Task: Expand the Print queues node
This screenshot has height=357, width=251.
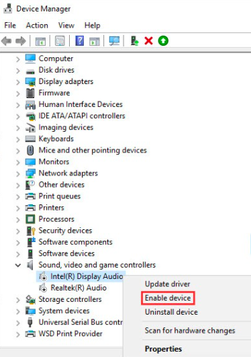Action: pos(18,197)
